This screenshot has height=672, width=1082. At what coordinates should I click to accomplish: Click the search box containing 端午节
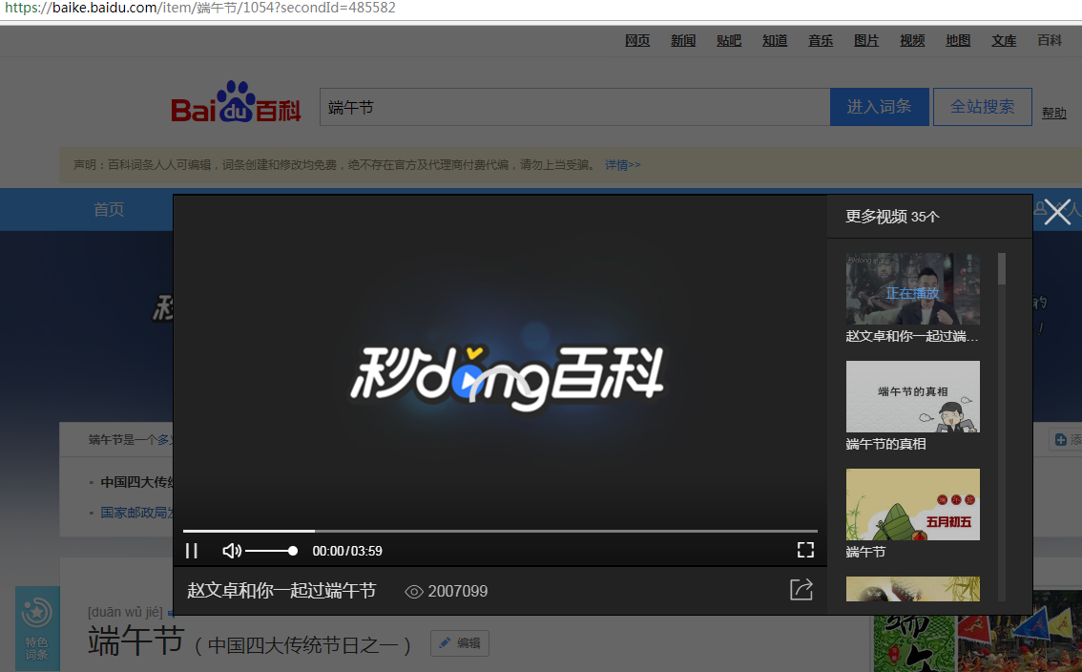click(x=574, y=107)
